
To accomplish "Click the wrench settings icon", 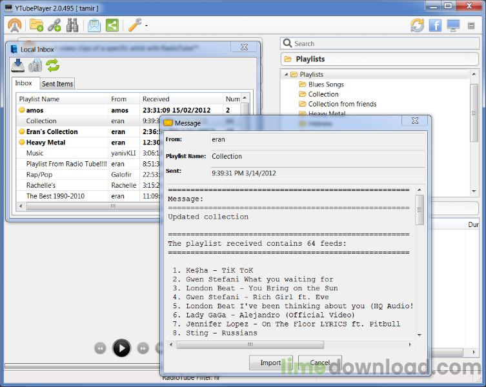I will click(x=135, y=25).
